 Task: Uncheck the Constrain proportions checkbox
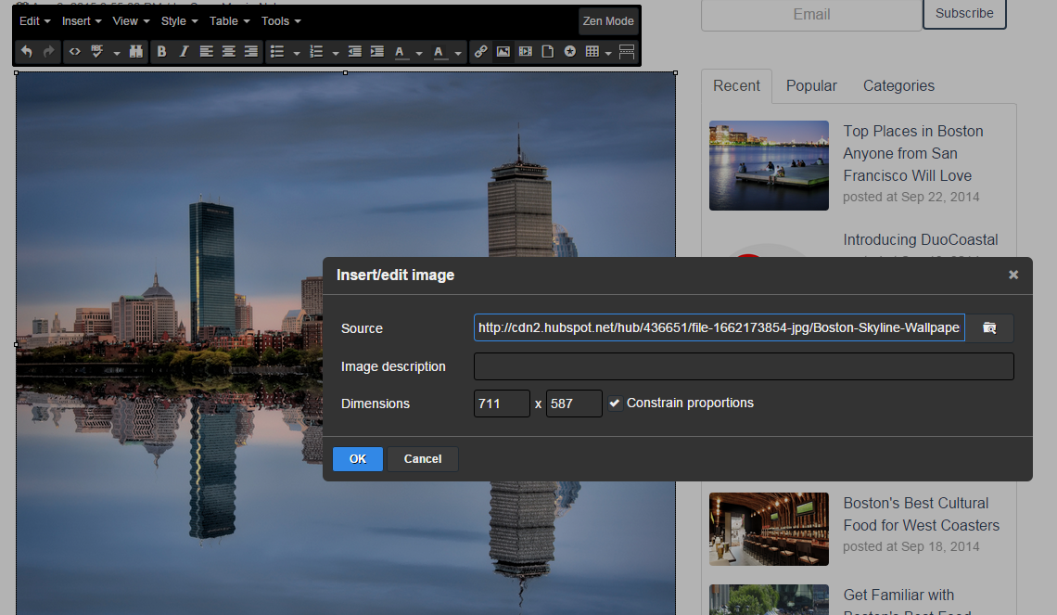(615, 404)
